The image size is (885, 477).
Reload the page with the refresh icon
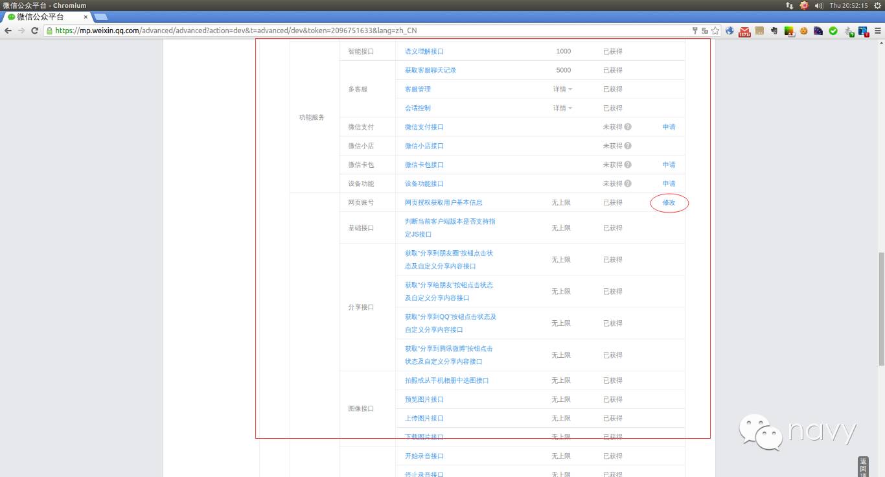(x=35, y=30)
